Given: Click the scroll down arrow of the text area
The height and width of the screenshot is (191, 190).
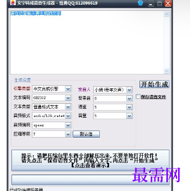Looking at the screenshot, I should pos(166,71).
